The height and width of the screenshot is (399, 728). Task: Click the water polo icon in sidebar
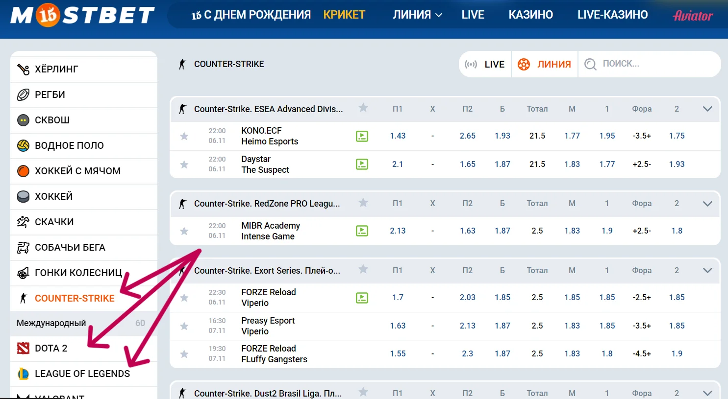[x=23, y=145]
